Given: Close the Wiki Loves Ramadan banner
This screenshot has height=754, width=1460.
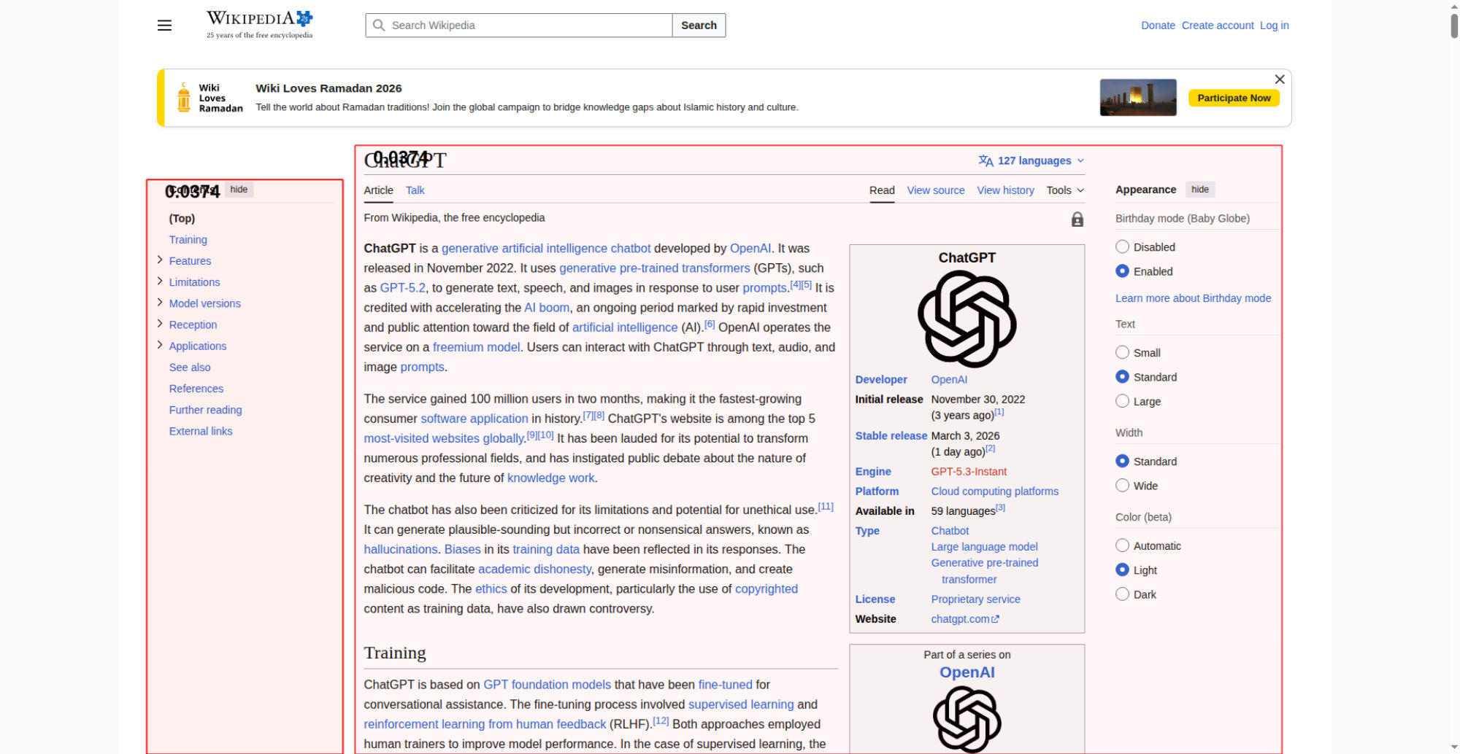Looking at the screenshot, I should pyautogui.click(x=1279, y=79).
